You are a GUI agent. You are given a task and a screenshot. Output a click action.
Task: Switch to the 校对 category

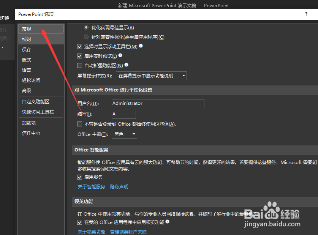pos(41,39)
